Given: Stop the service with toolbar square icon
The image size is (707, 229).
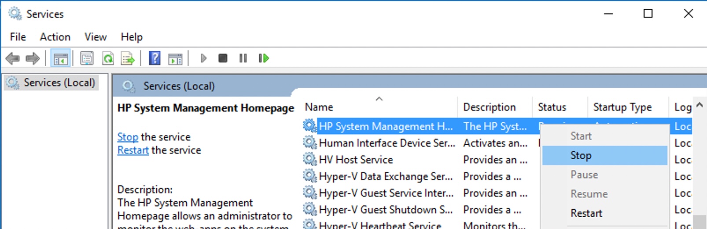Looking at the screenshot, I should [223, 58].
